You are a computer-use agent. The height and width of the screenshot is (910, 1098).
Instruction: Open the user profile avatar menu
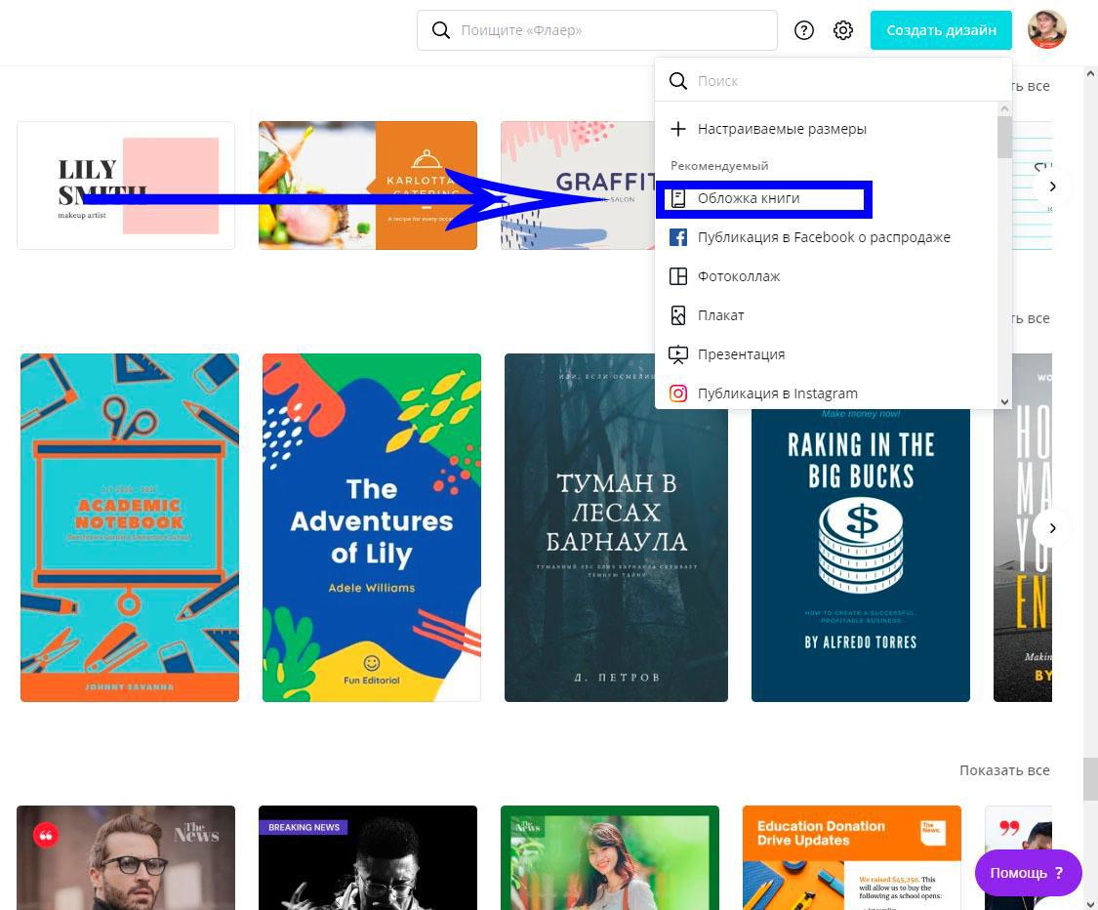[1046, 29]
